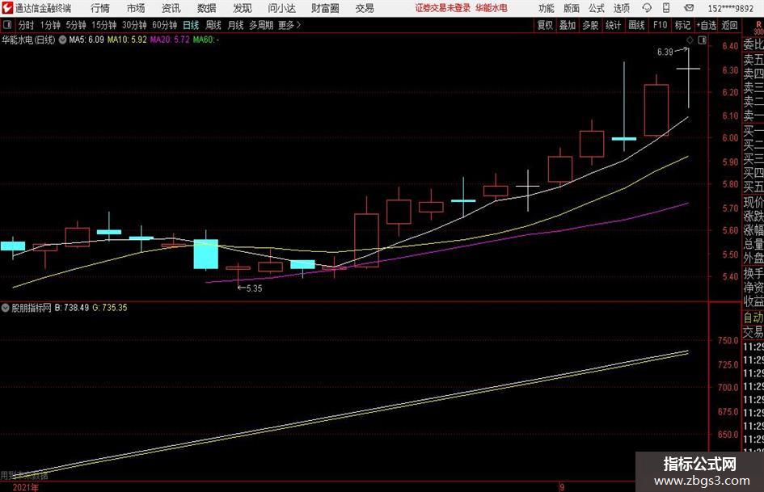Click the 叠加 overlay button
Screen dimensions: 764x492
568,25
